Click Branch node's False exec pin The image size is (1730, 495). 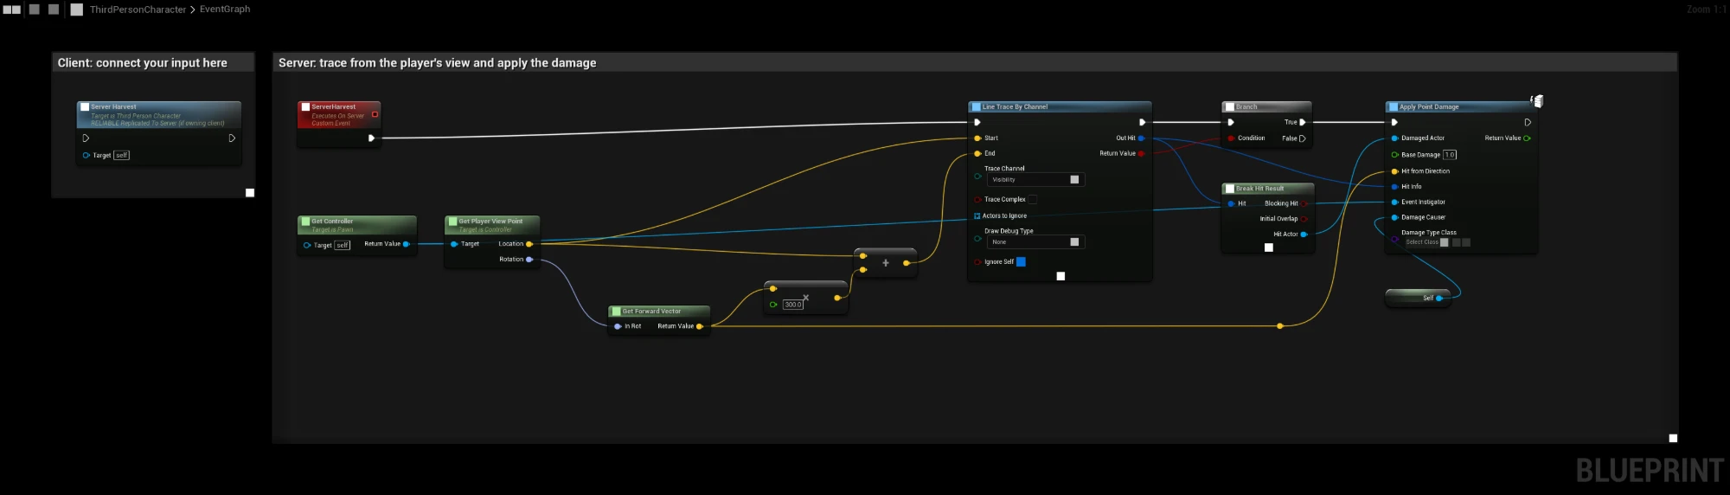click(x=1303, y=138)
